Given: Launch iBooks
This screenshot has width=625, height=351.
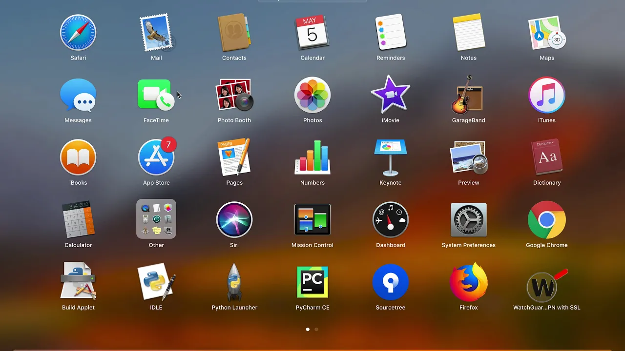Looking at the screenshot, I should tap(78, 157).
